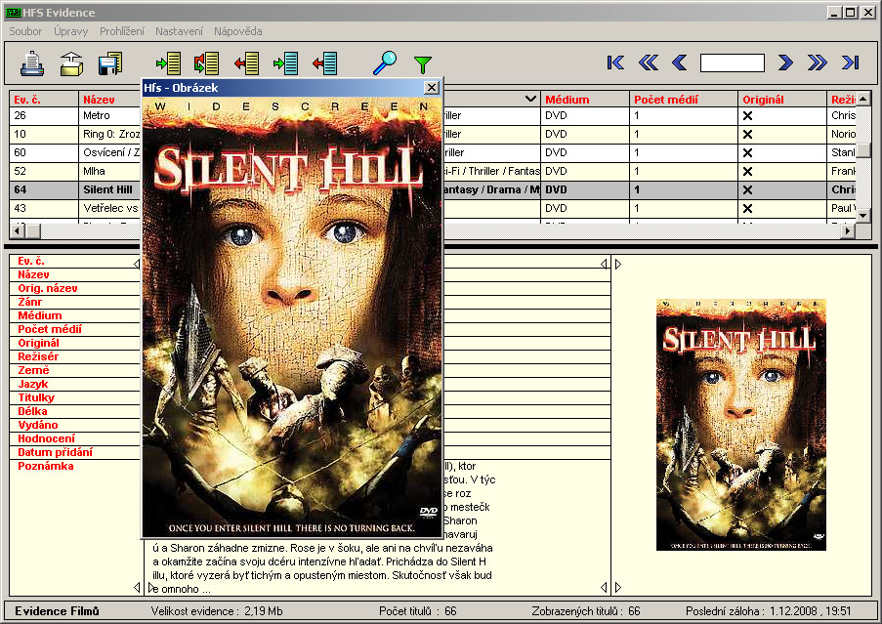Click top triangle beside the Ev. č. label

(x=137, y=264)
